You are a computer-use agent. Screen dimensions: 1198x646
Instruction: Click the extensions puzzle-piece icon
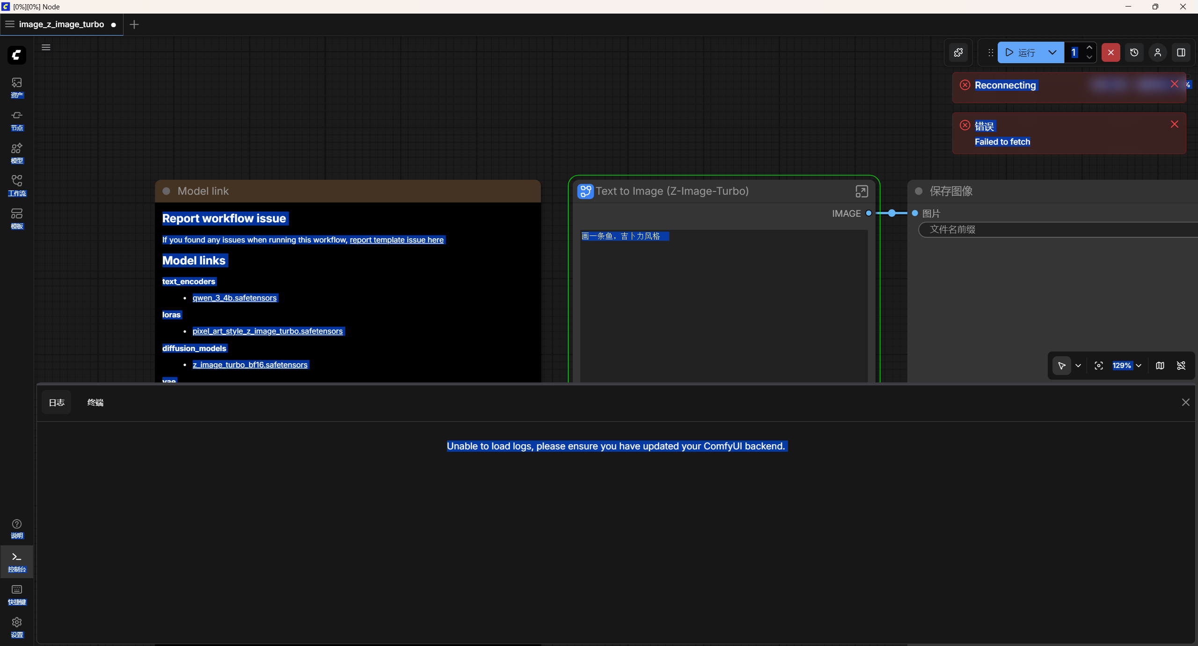(958, 52)
